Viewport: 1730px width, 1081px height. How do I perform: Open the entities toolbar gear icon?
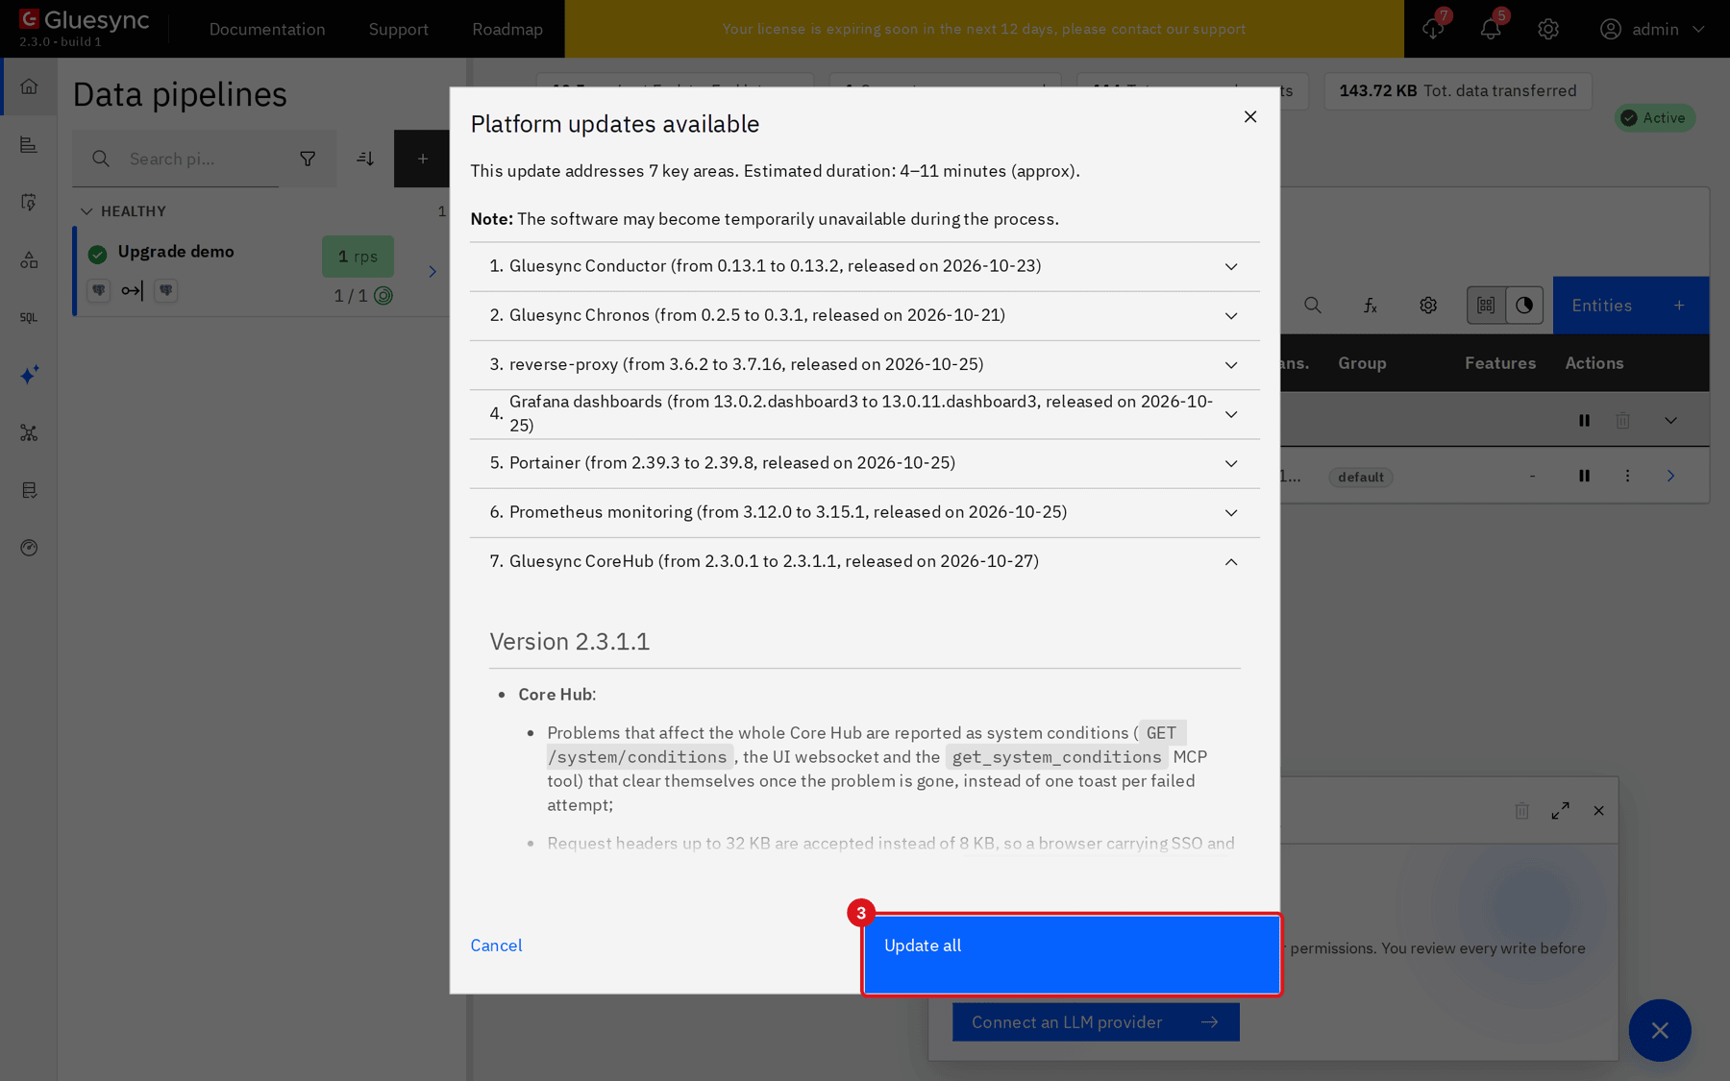(1428, 306)
